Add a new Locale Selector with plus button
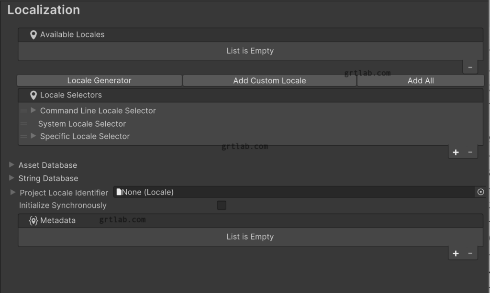490x293 pixels. (455, 152)
